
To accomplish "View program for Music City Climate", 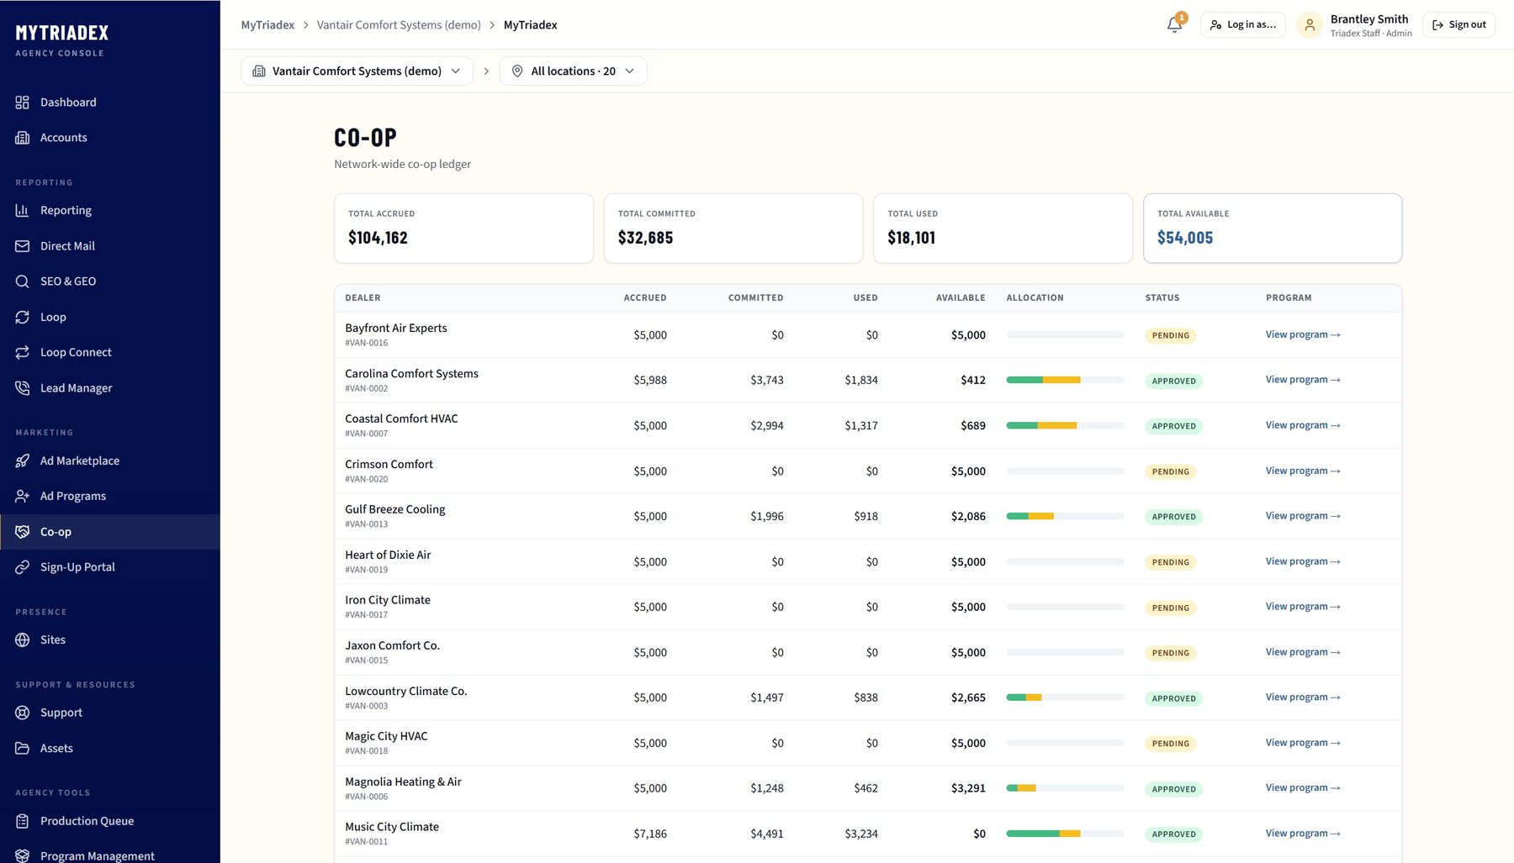I will (x=1303, y=834).
